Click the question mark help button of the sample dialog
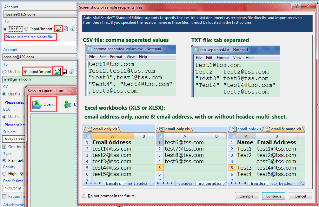 pos(296,6)
